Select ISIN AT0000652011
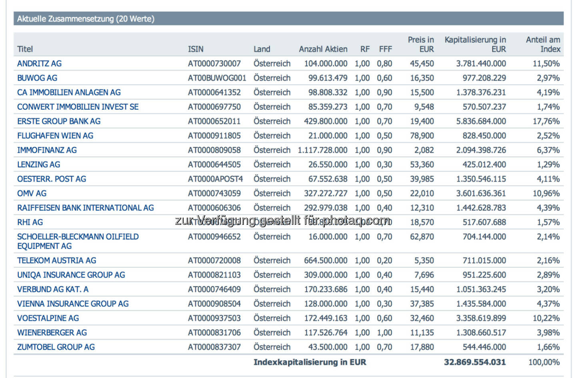This screenshot has width=576, height=378. pyautogui.click(x=214, y=121)
